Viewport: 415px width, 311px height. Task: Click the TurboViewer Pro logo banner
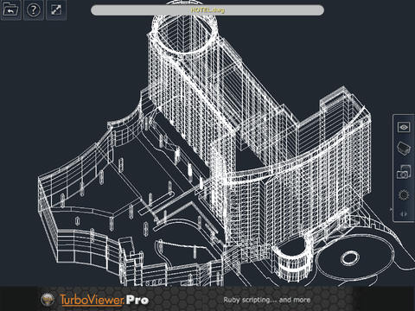click(104, 300)
